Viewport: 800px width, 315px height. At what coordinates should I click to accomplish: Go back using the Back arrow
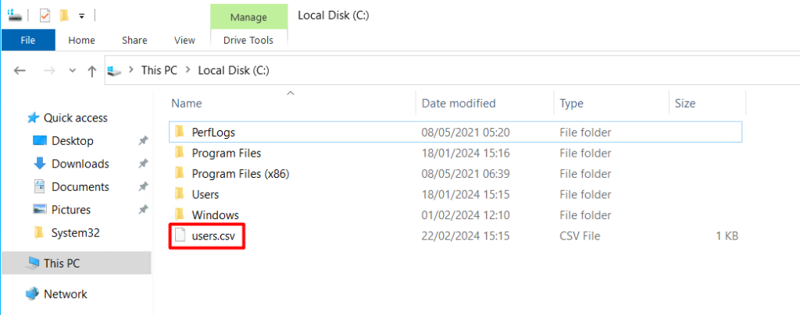(21, 70)
